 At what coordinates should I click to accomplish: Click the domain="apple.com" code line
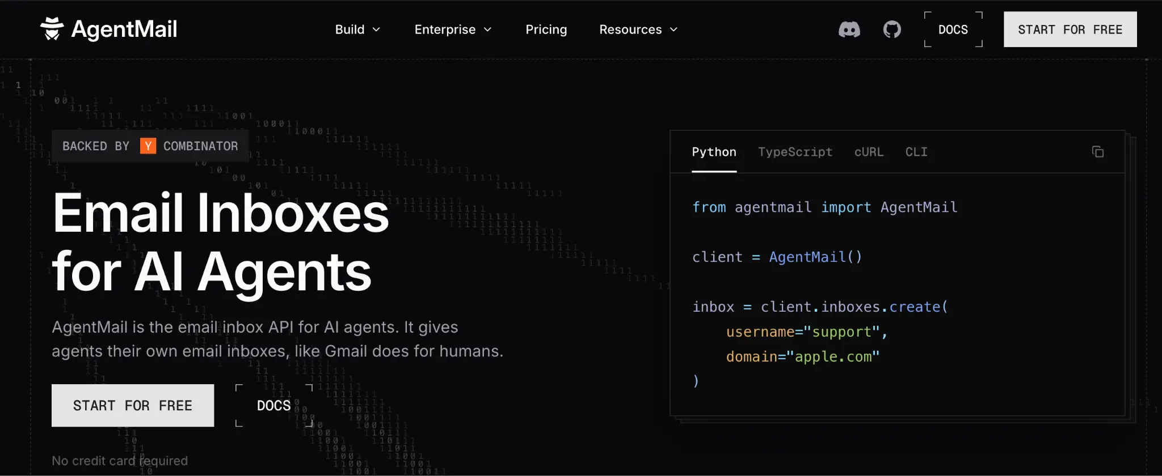pos(803,357)
